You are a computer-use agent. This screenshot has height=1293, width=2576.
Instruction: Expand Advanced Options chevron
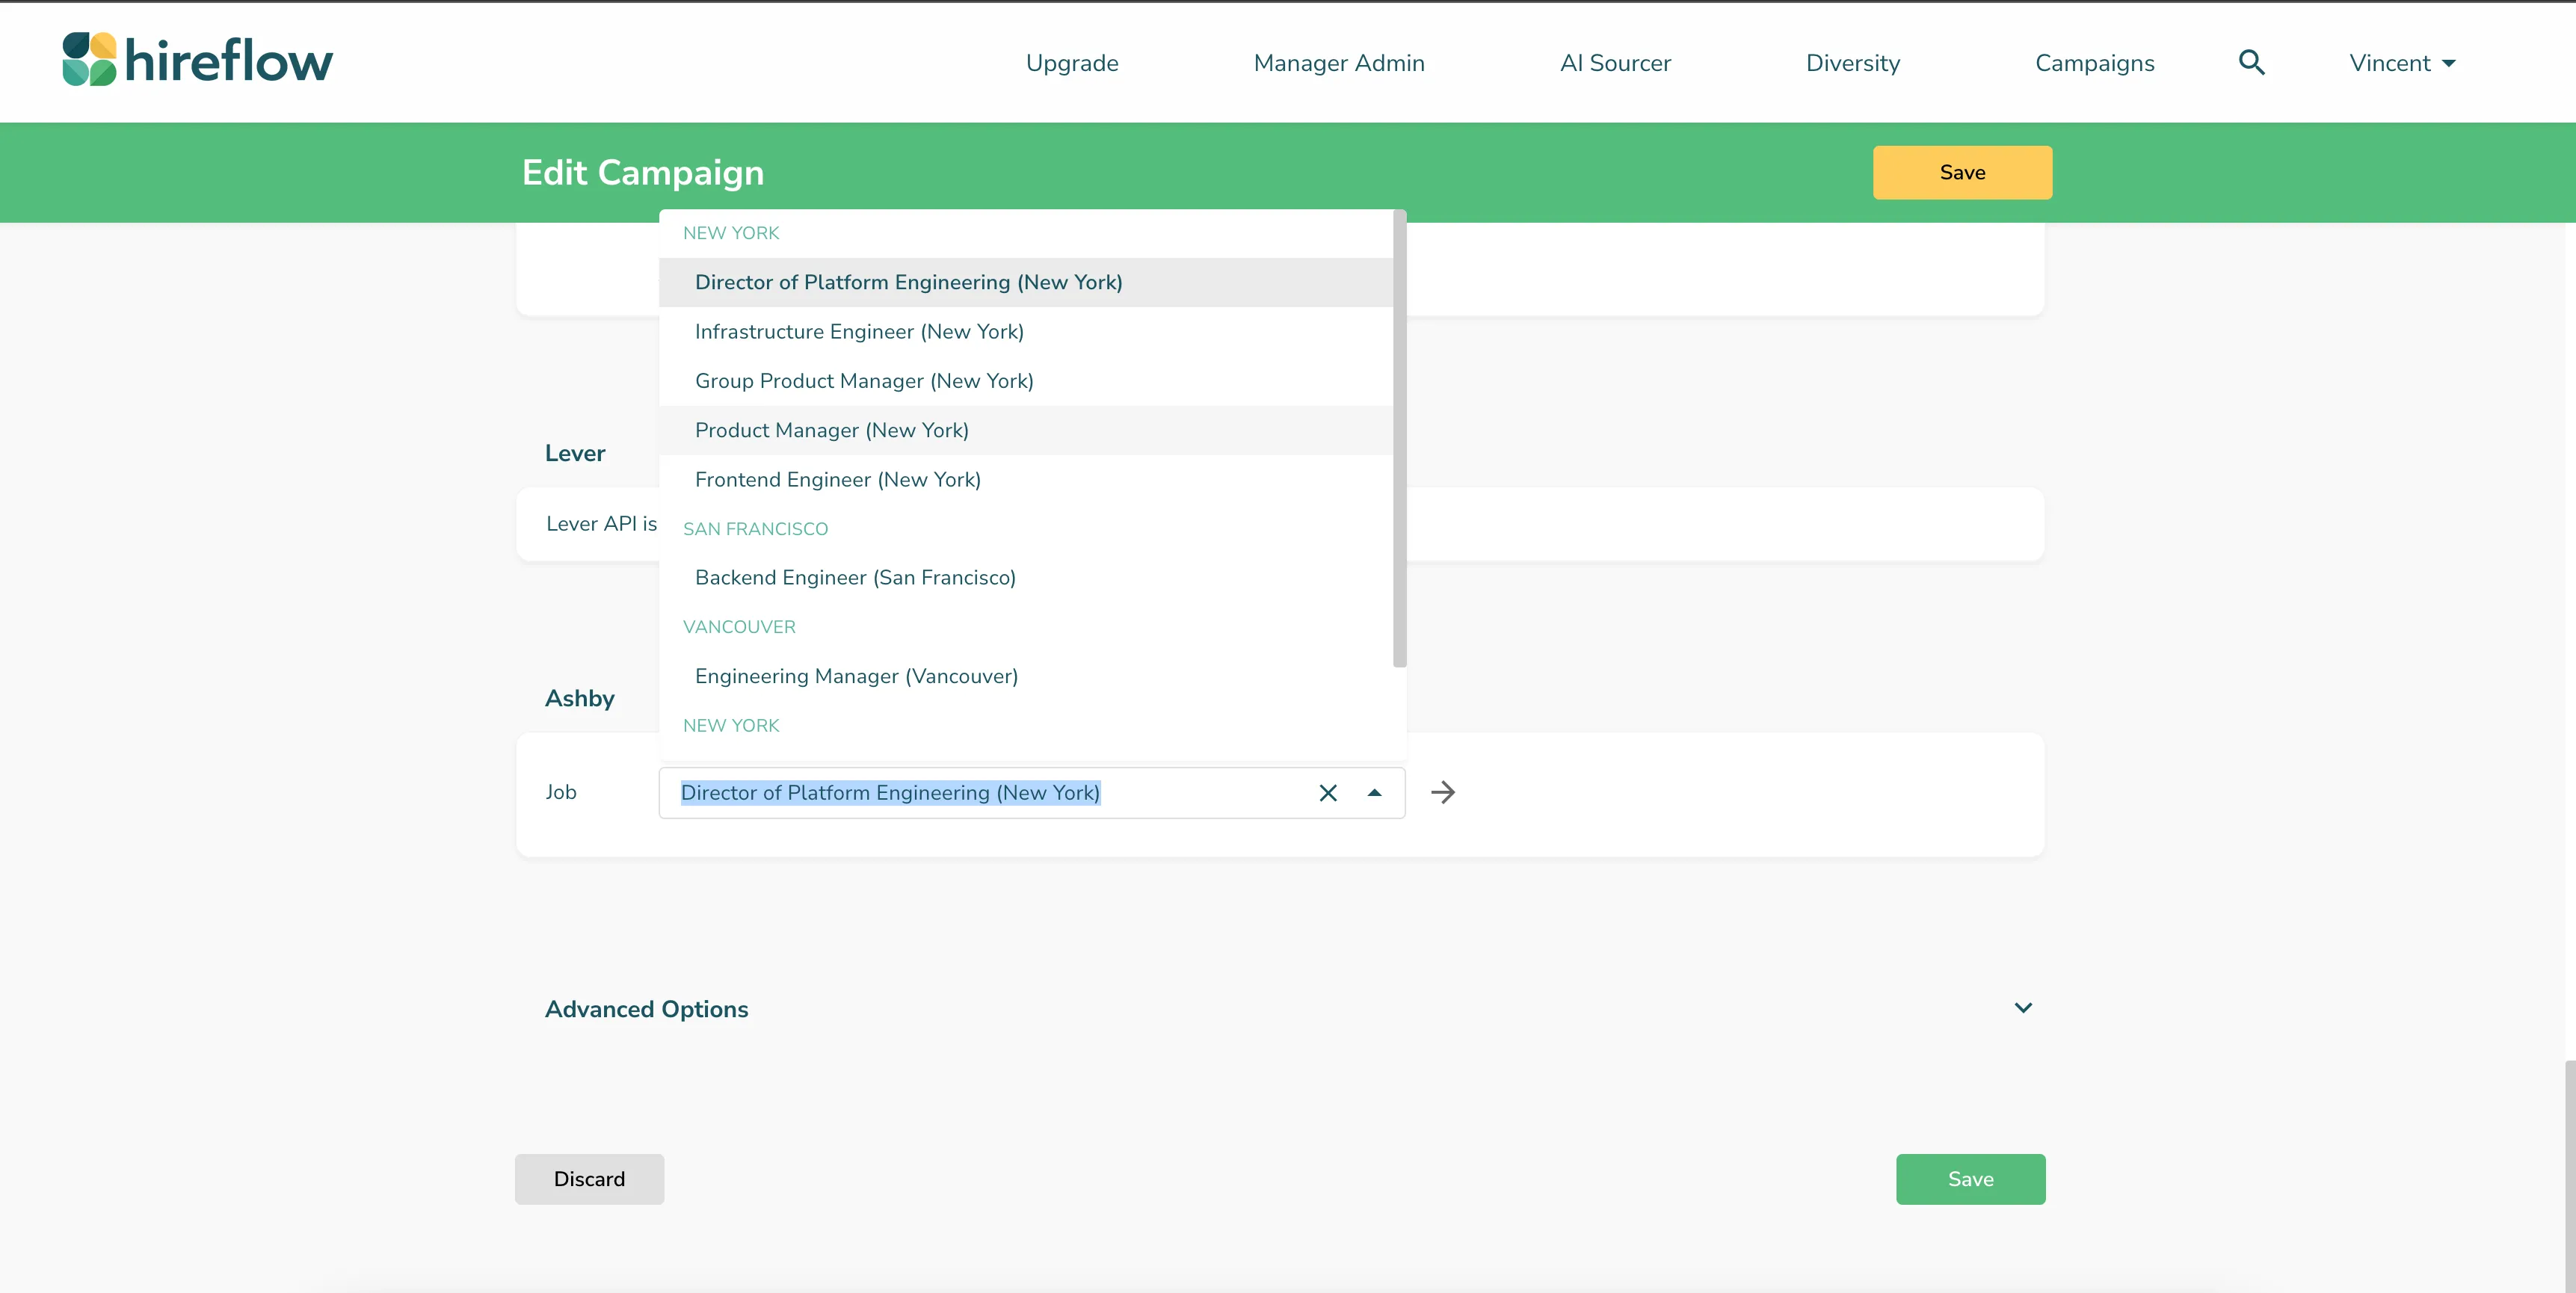tap(2023, 1008)
